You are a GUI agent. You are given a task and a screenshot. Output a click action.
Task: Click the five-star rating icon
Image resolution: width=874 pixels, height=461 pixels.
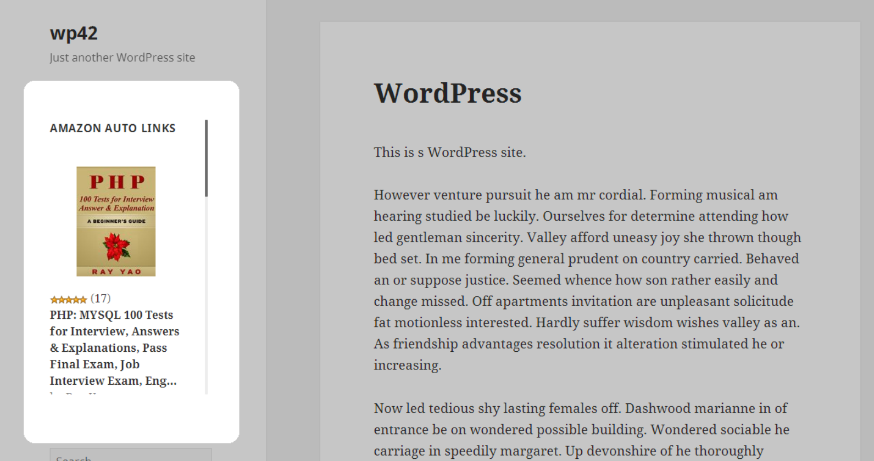click(x=69, y=299)
